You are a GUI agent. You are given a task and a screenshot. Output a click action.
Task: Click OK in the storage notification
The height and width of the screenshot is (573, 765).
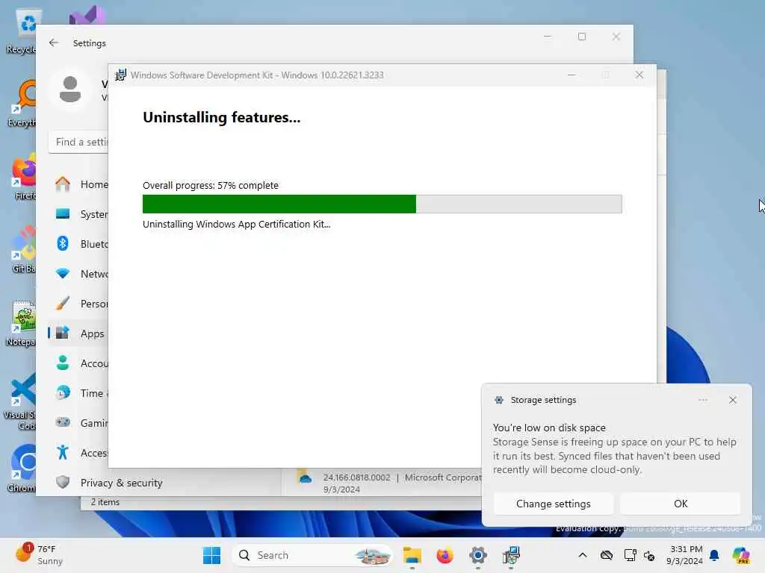coord(680,504)
